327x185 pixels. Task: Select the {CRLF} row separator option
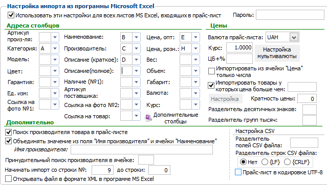pos(287,162)
